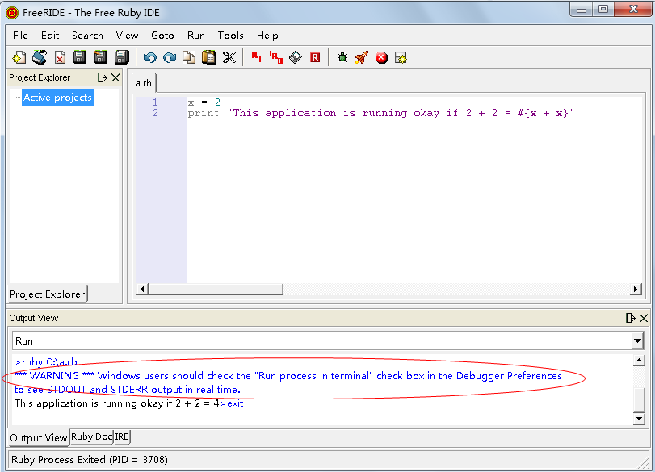
Task: Save the file with the first floppy disk icon
Action: pos(80,57)
